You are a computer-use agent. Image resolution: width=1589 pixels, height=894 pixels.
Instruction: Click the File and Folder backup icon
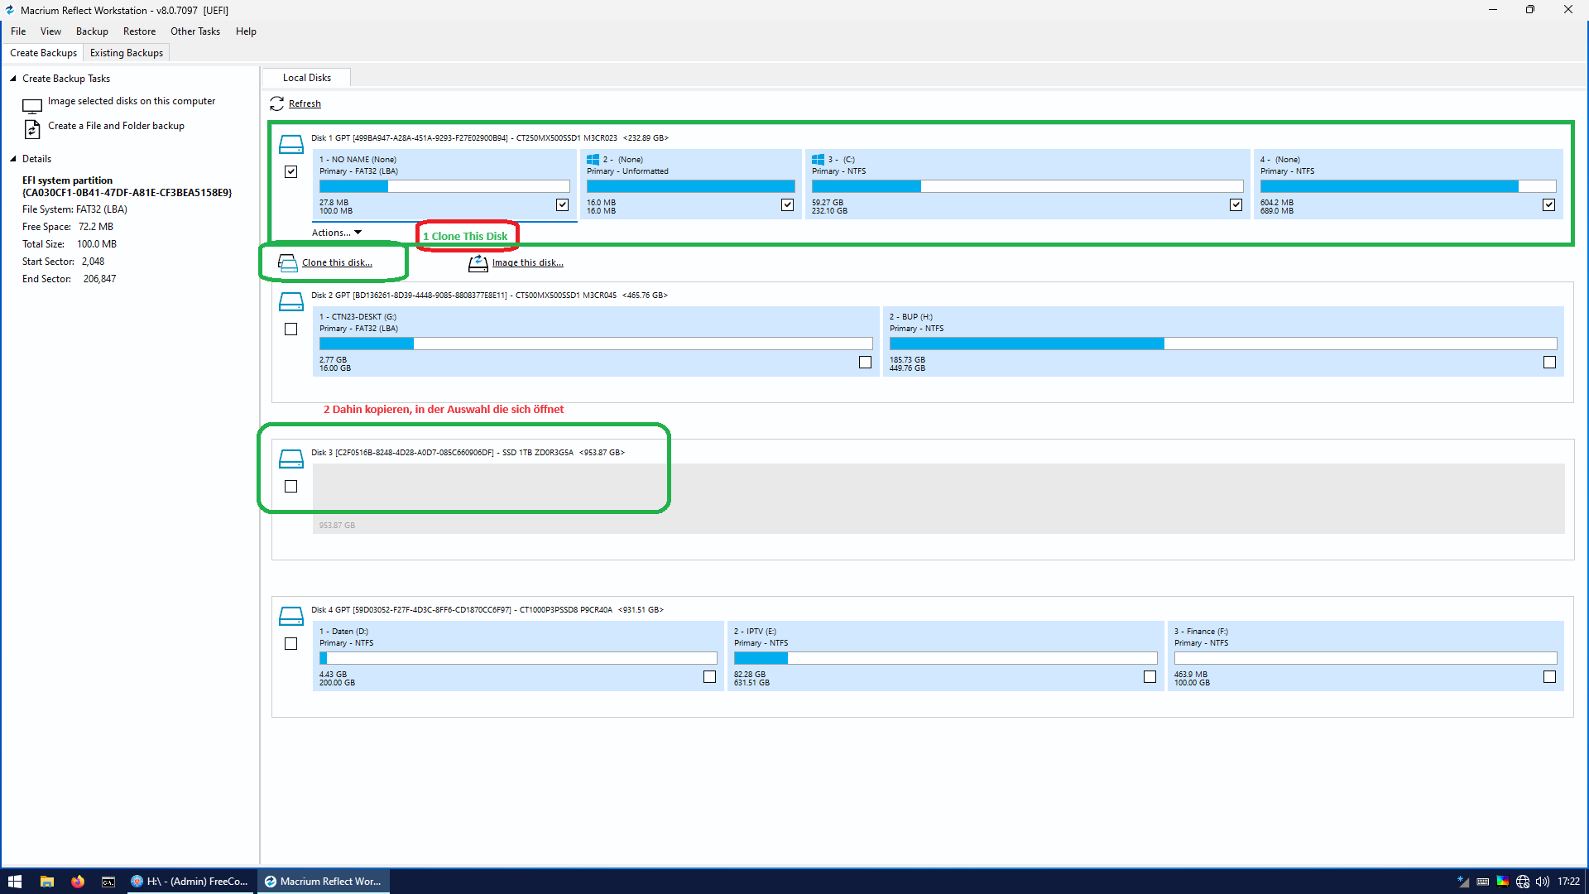(x=32, y=129)
